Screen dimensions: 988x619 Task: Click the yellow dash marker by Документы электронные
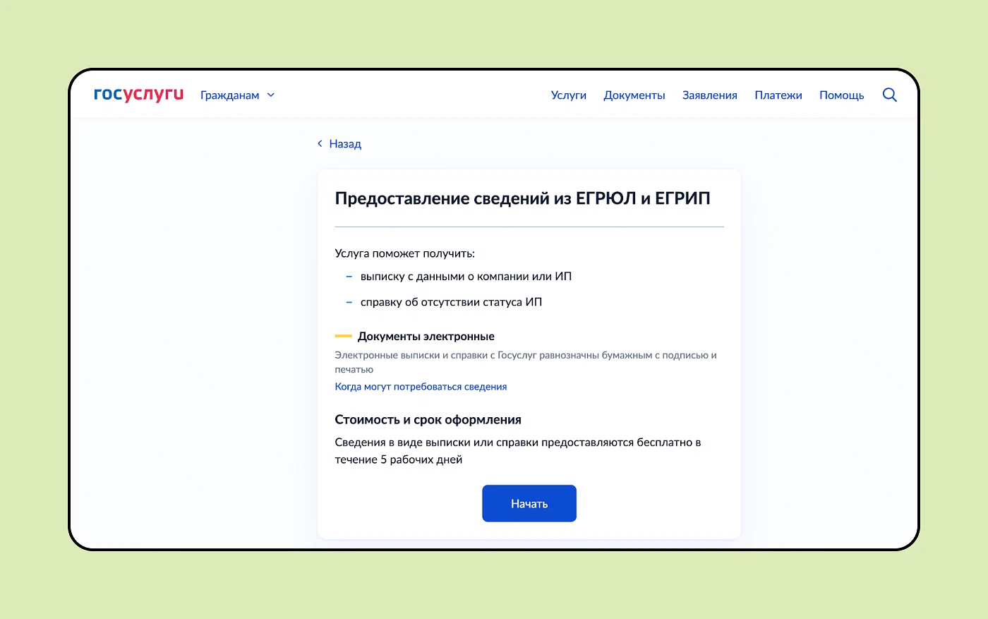343,337
